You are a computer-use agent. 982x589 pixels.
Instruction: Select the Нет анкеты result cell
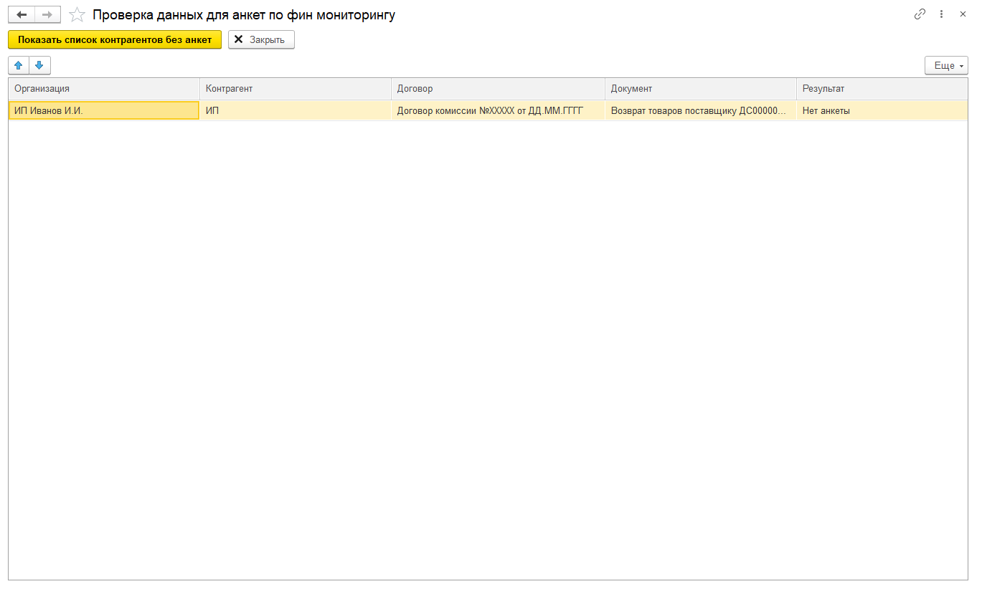(x=882, y=110)
